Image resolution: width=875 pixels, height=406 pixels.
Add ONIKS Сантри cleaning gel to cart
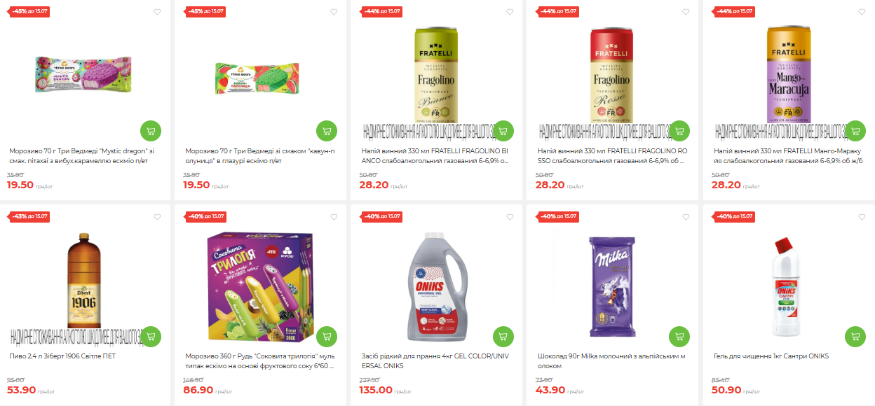[x=855, y=337]
